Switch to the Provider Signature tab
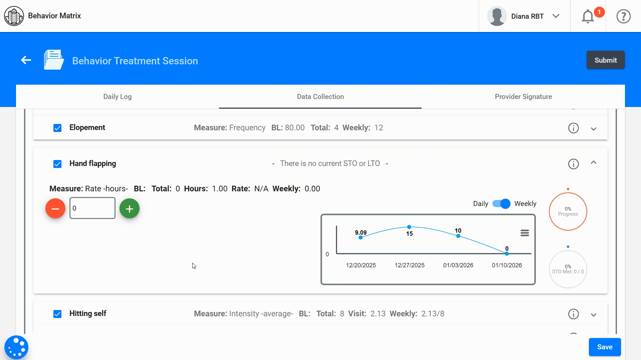 tap(523, 97)
